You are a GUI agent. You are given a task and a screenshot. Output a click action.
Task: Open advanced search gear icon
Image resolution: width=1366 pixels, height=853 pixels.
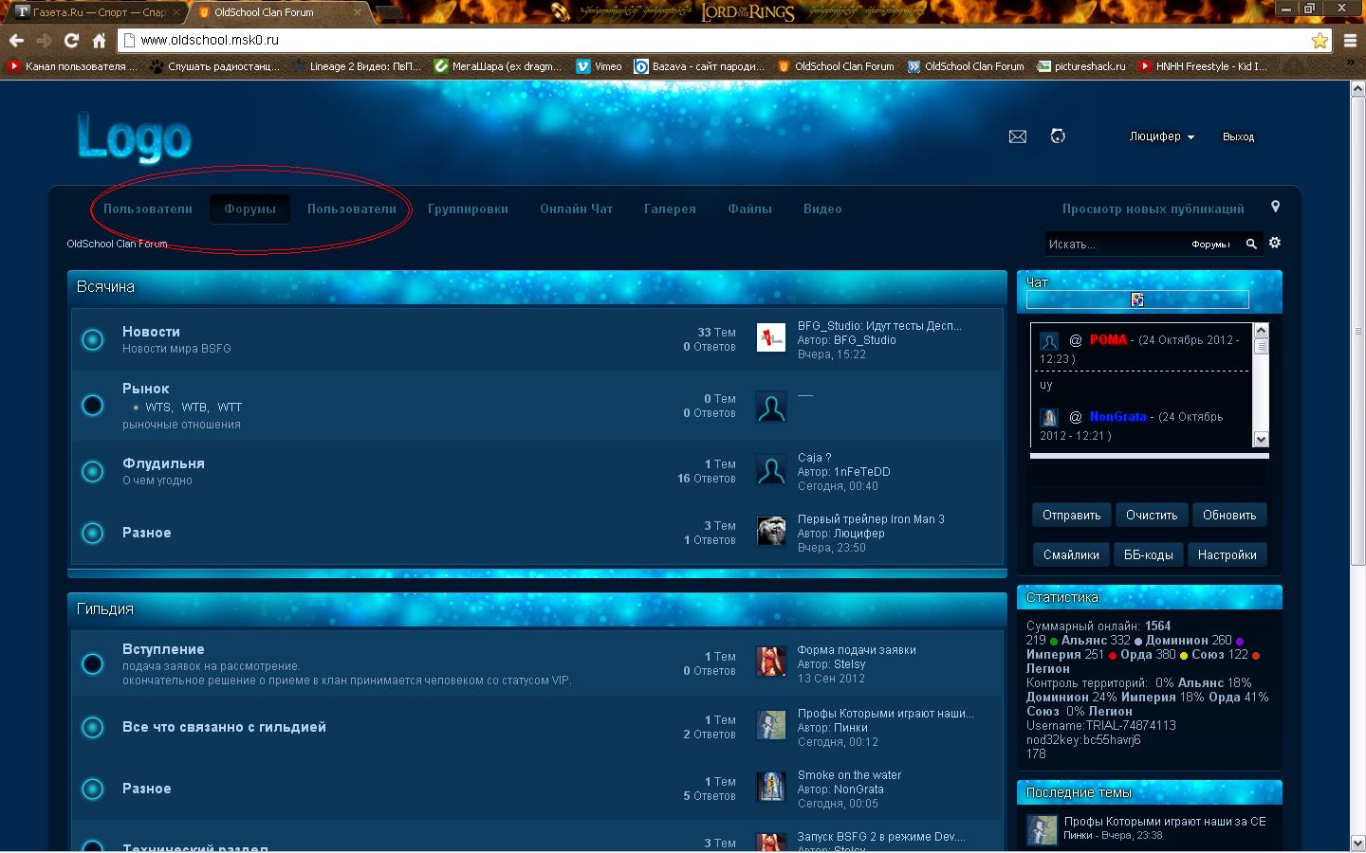(x=1275, y=243)
